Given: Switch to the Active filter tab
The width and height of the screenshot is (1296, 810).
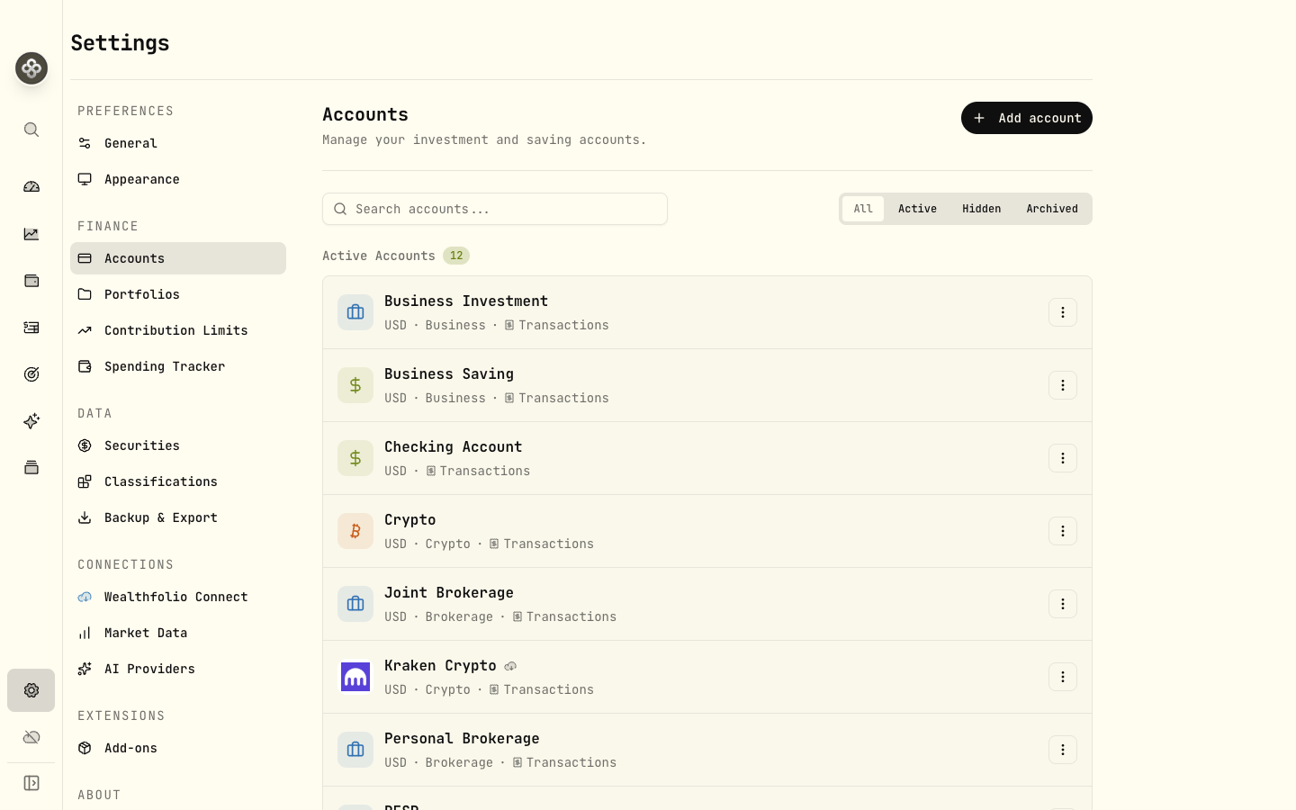Looking at the screenshot, I should click(x=917, y=209).
